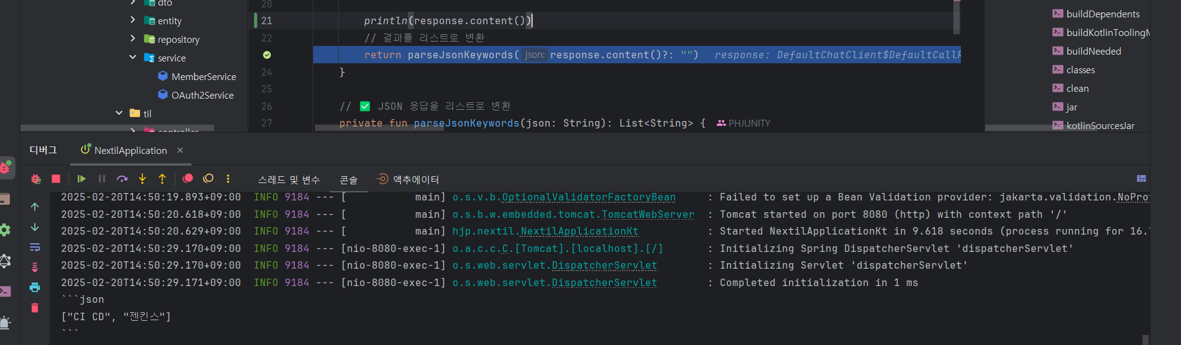Print the console output

tap(35, 287)
